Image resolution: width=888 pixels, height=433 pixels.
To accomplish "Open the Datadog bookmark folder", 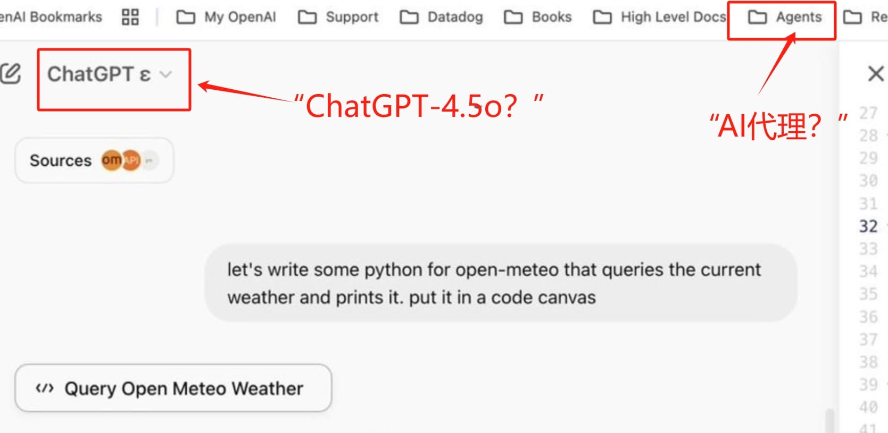I will [442, 17].
